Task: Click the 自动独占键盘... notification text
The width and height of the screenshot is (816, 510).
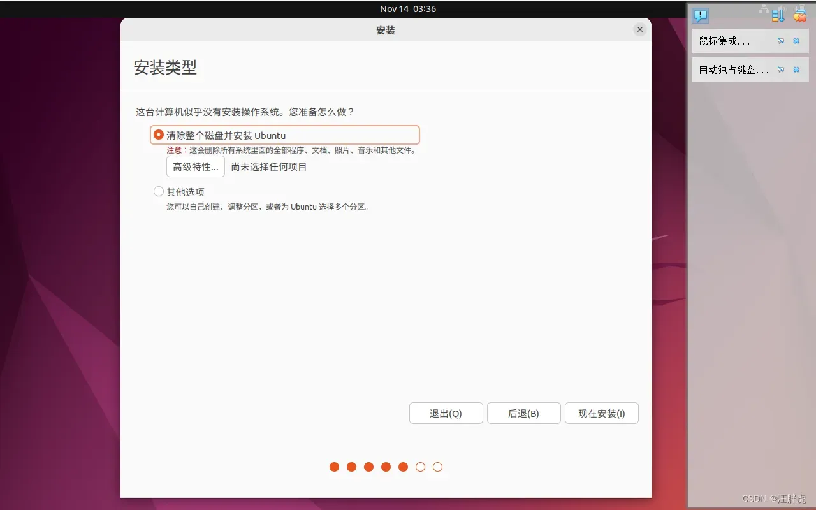Action: (x=734, y=69)
